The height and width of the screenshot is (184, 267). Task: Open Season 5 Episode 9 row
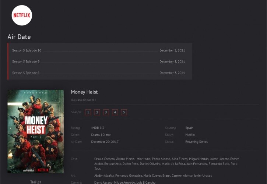click(x=98, y=61)
